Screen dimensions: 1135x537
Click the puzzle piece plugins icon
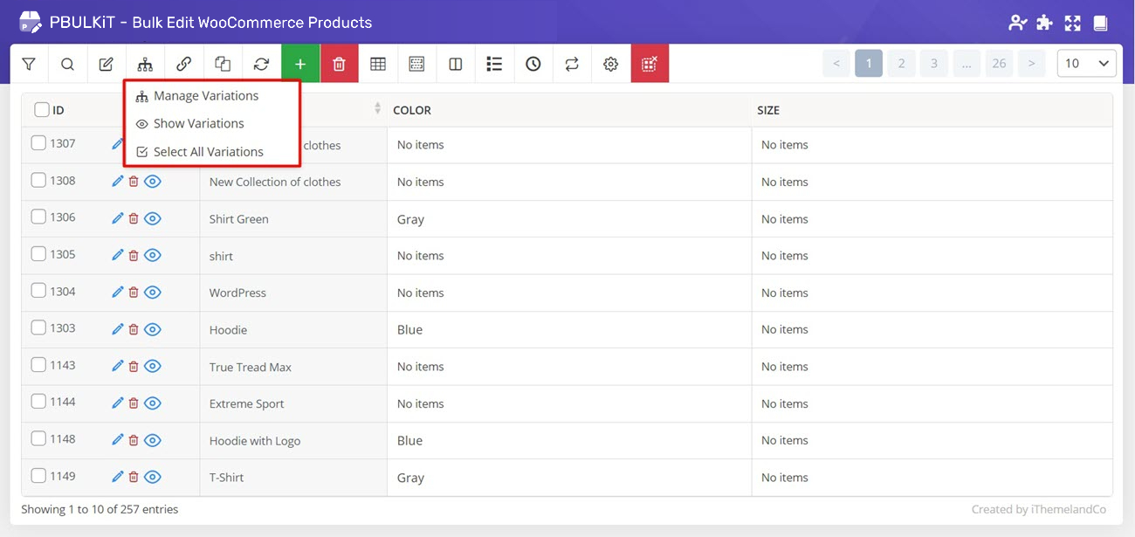click(x=1044, y=23)
